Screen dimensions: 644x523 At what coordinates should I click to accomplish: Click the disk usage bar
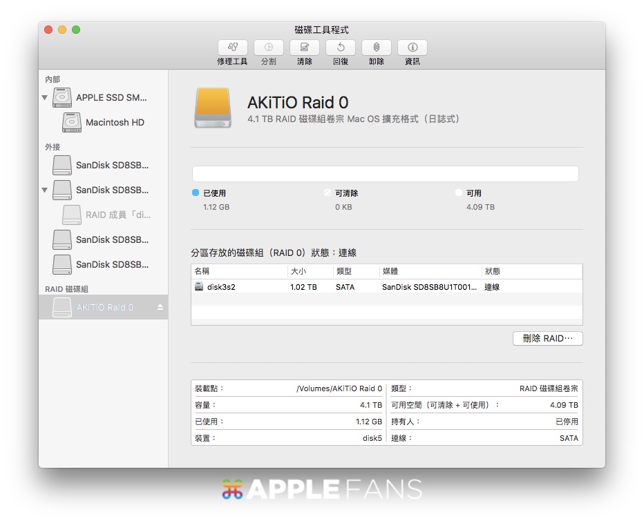(x=386, y=174)
